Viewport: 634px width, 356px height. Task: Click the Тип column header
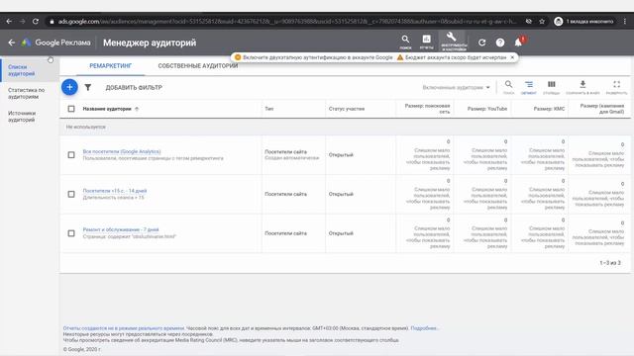[x=268, y=109]
